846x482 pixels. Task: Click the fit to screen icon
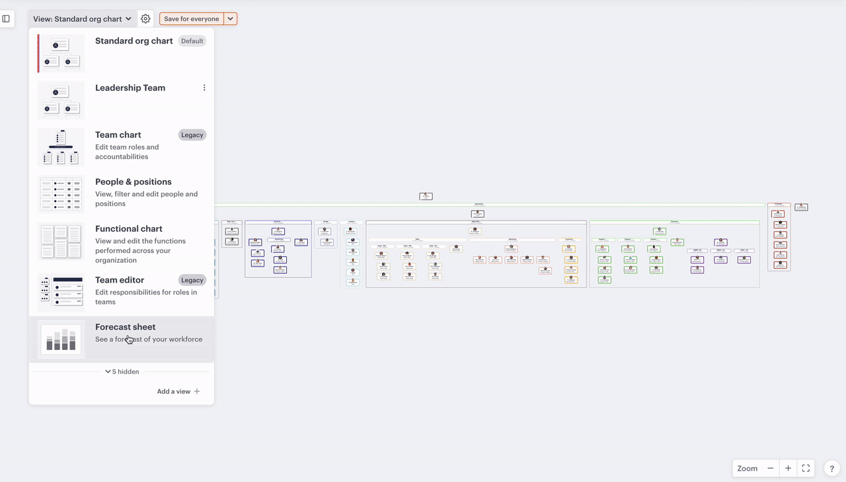pos(806,468)
